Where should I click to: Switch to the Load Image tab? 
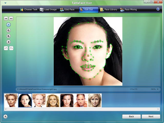coord(48,9)
